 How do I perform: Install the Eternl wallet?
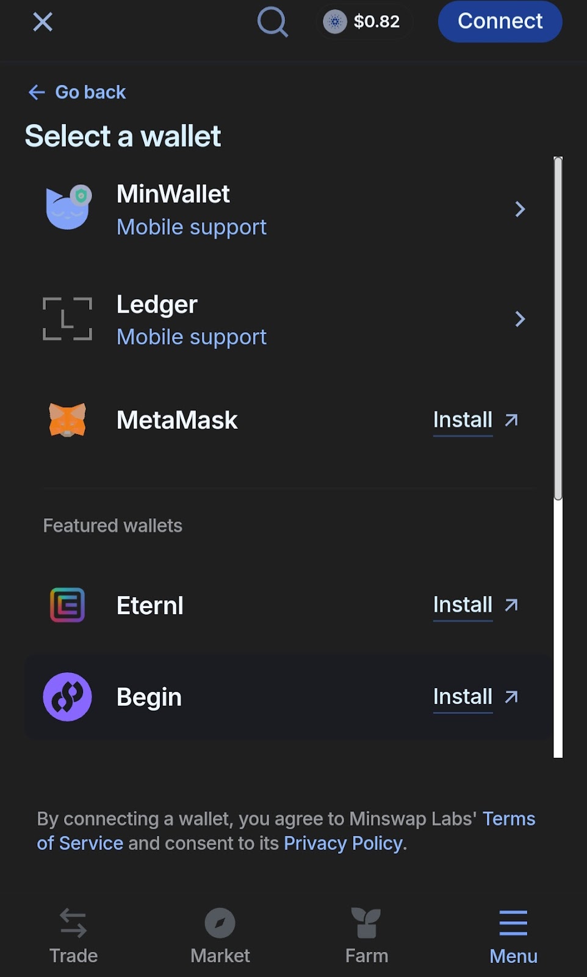click(475, 605)
